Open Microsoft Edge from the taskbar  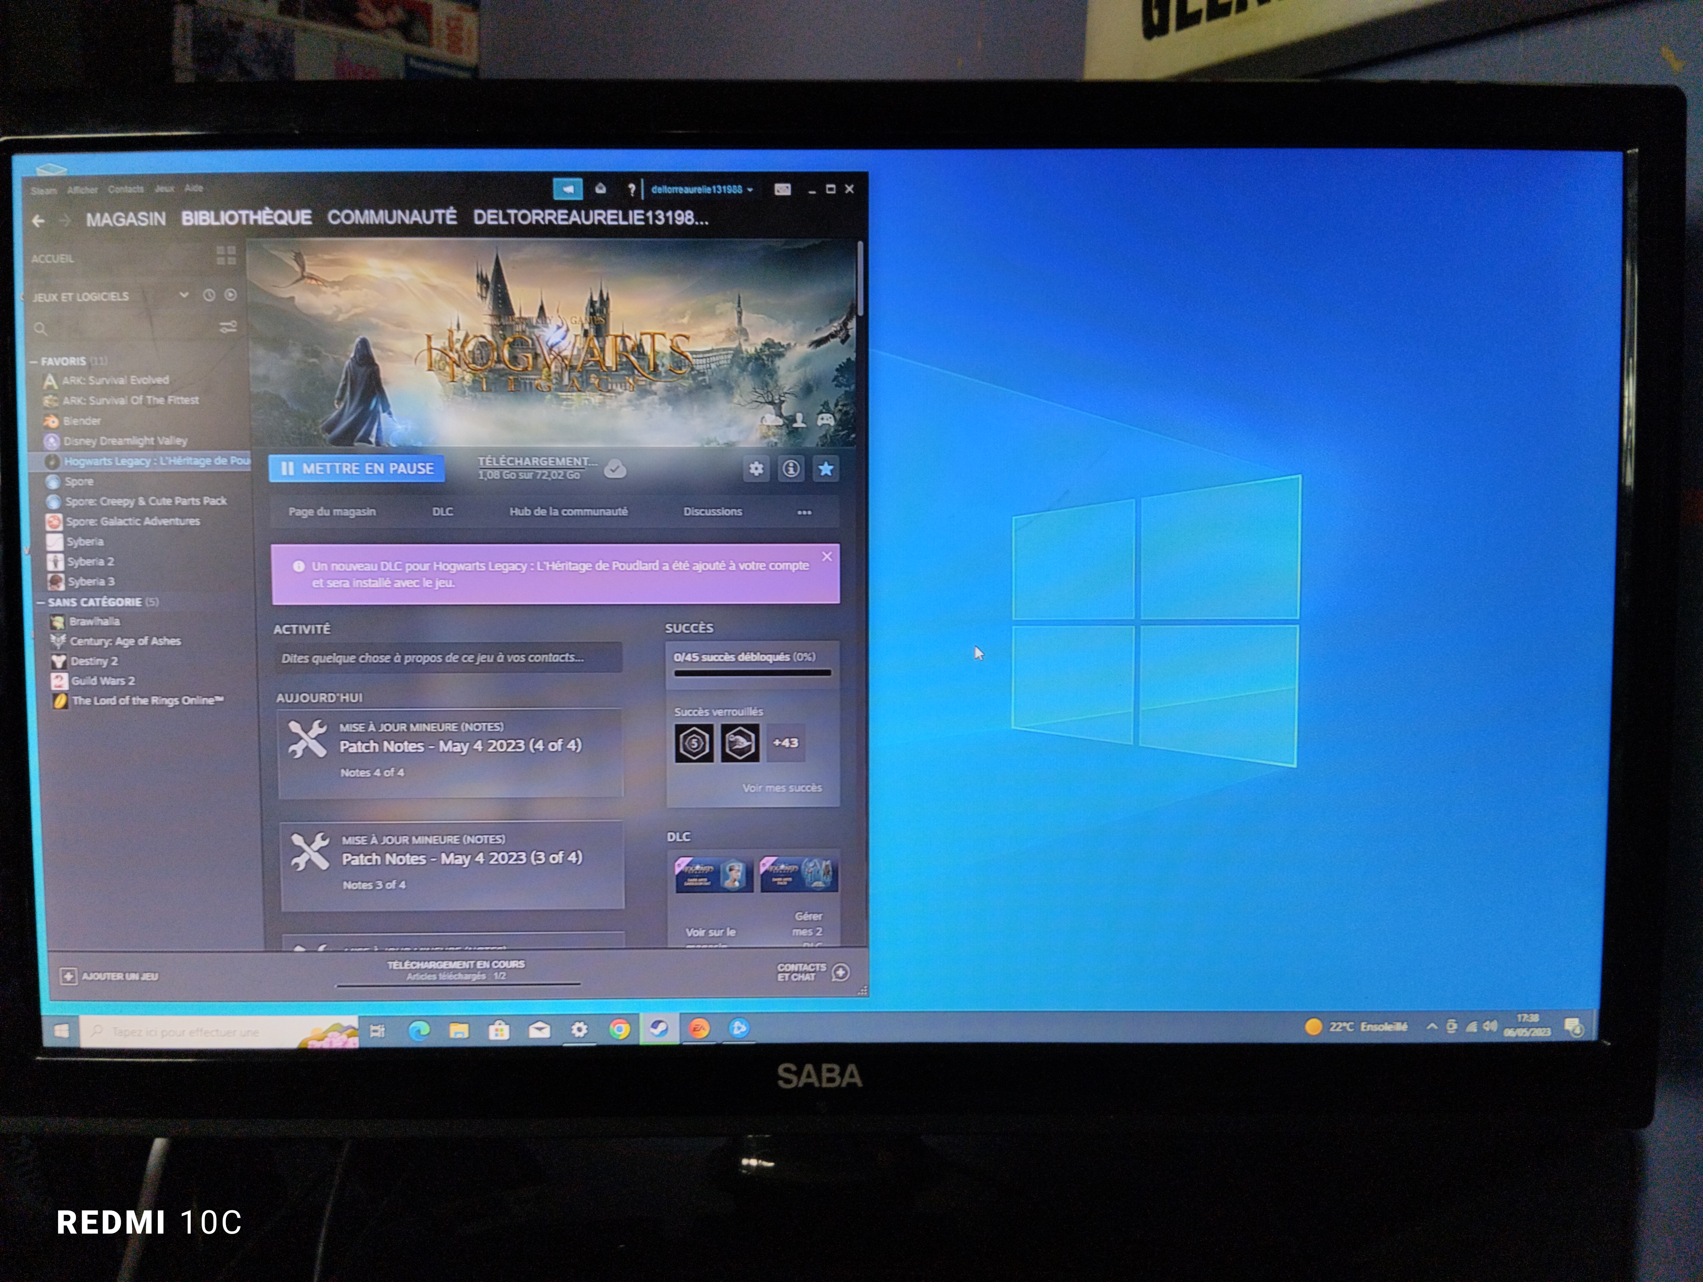419,1030
